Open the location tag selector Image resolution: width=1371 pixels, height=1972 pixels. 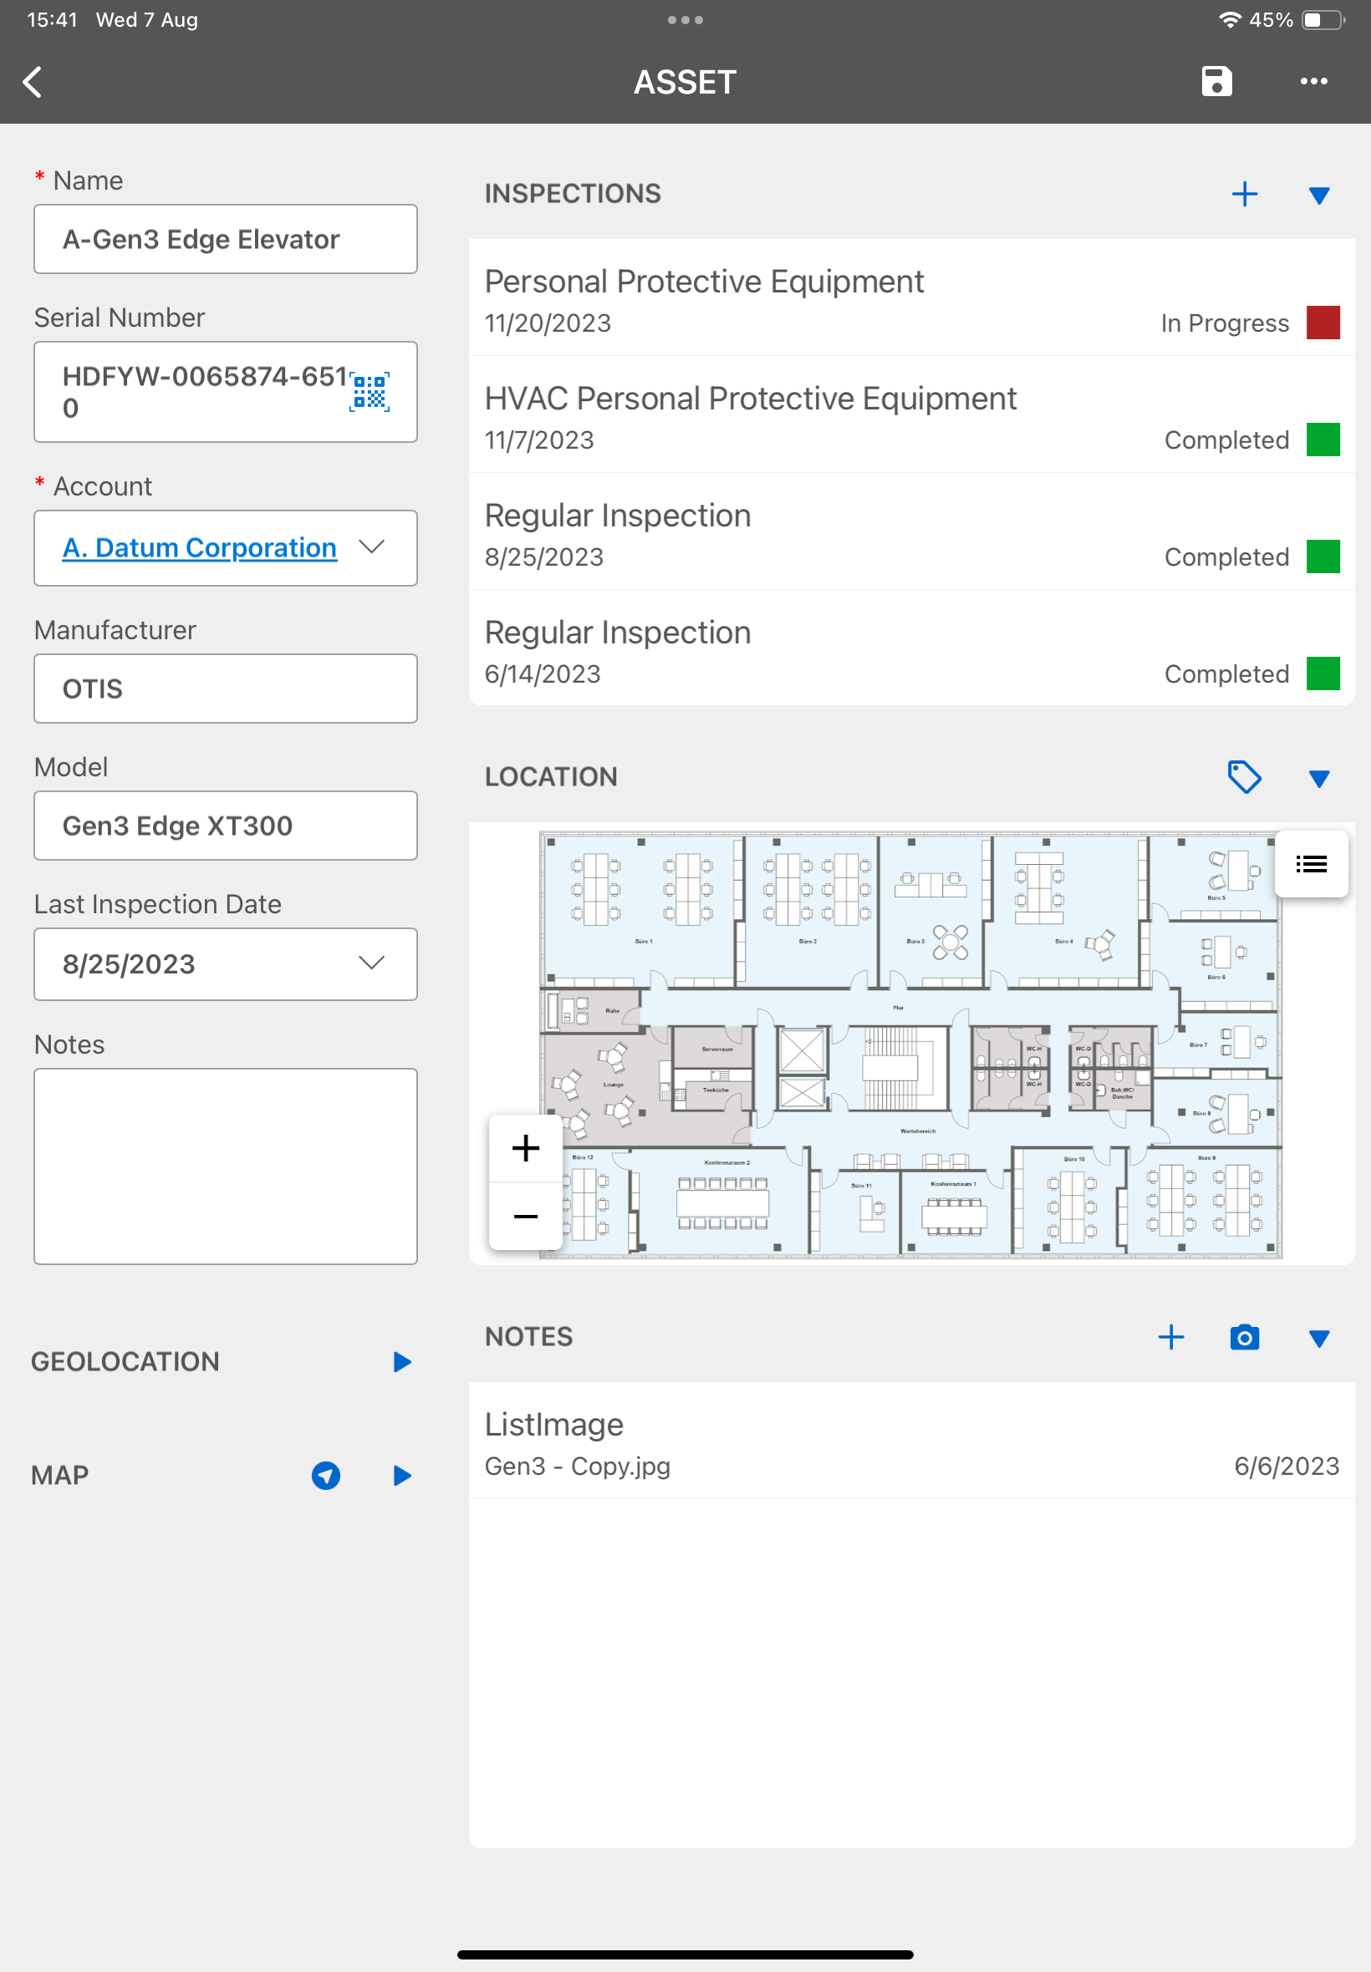(1245, 777)
